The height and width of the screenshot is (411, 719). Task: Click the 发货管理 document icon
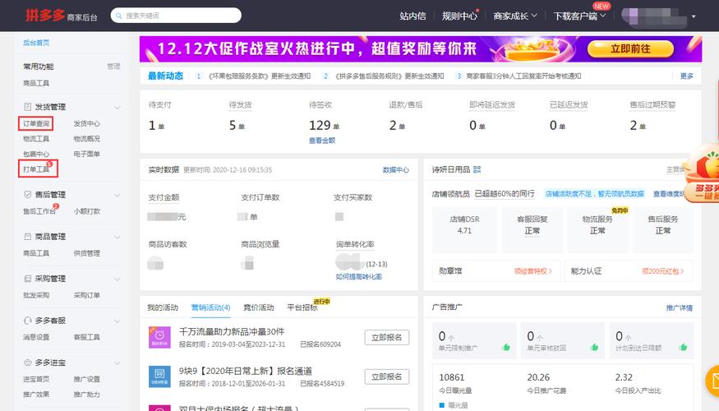click(x=27, y=107)
